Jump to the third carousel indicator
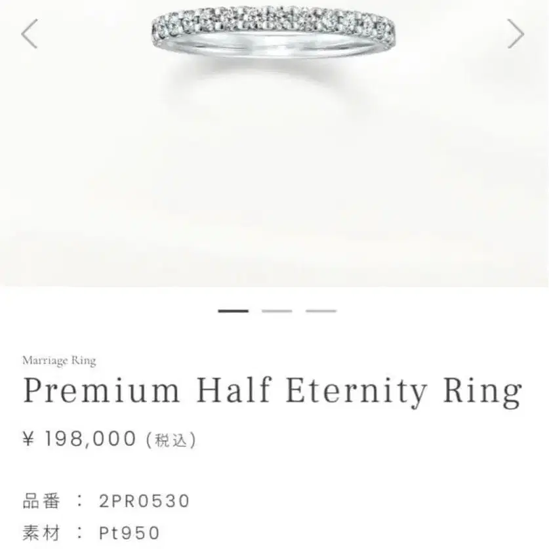This screenshot has height=549, width=549. click(x=321, y=311)
